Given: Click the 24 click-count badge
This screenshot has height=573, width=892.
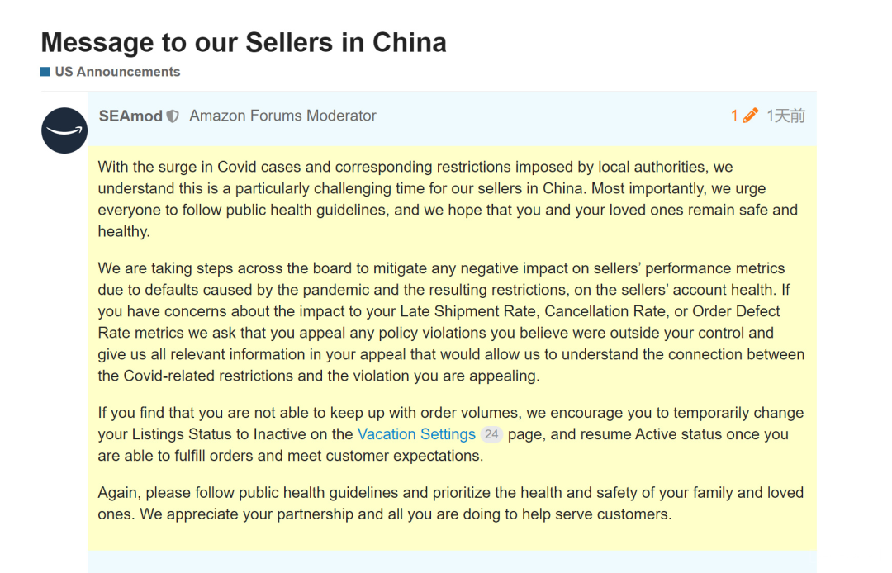Looking at the screenshot, I should (491, 434).
